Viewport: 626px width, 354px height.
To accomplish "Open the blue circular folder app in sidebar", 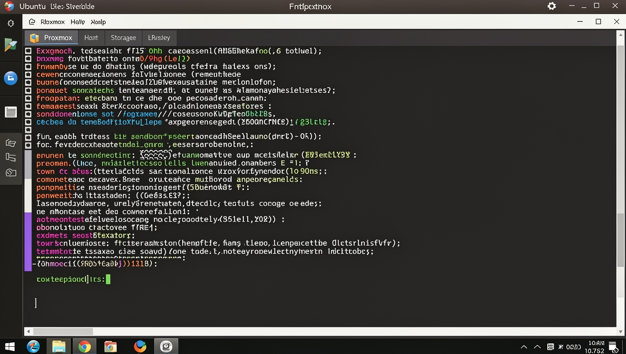I will [x=11, y=78].
